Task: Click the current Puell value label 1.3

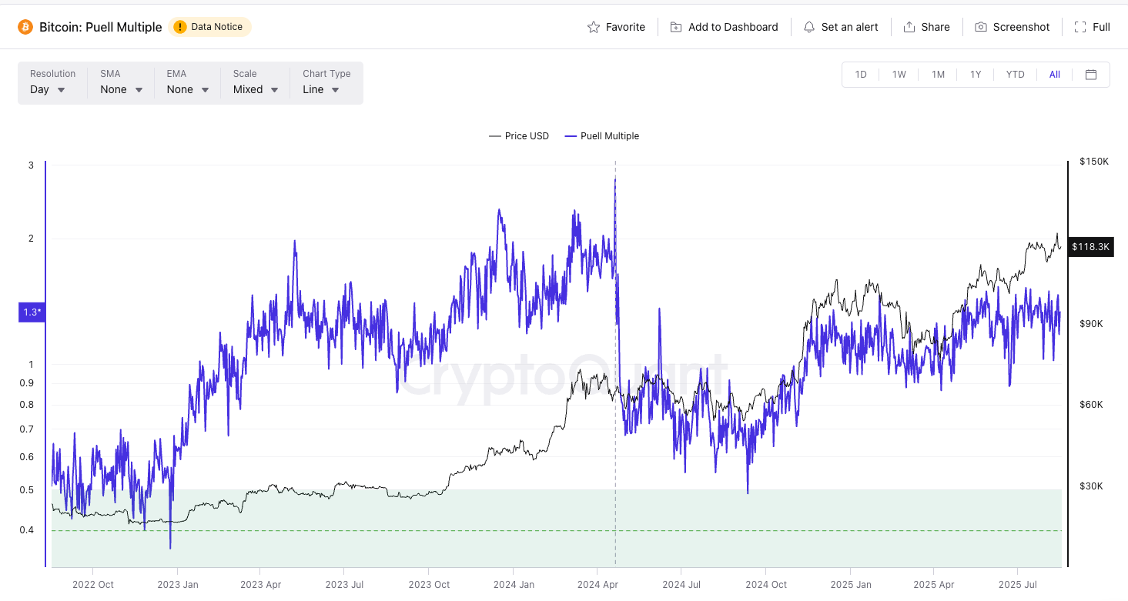Action: coord(32,312)
